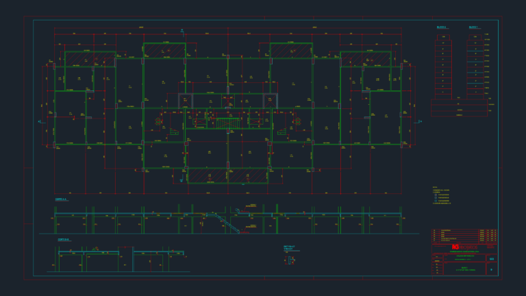Click the bottom section marker B
Viewport: 526px width, 296px height.
pos(181,180)
